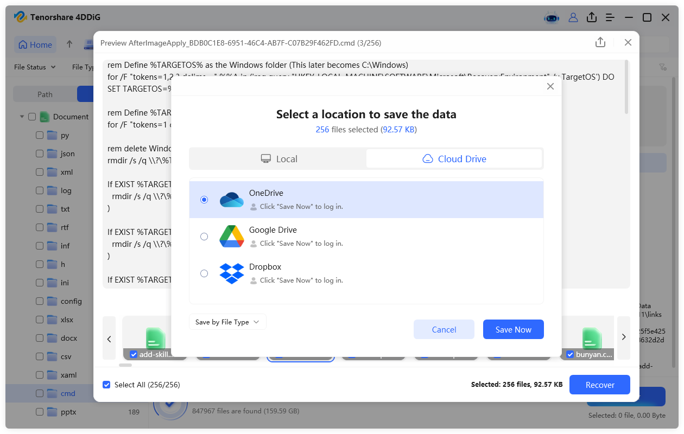Toggle the rtf folder checkbox

(40, 227)
